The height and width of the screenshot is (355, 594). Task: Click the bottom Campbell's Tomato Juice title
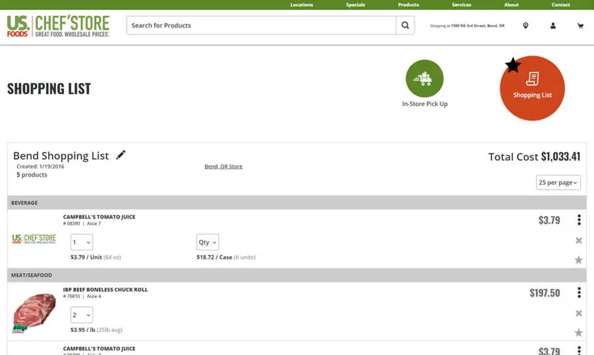(x=100, y=348)
